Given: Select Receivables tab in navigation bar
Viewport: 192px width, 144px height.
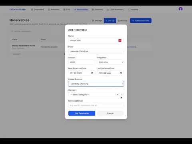Looking at the screenshot, I should tap(81, 10).
